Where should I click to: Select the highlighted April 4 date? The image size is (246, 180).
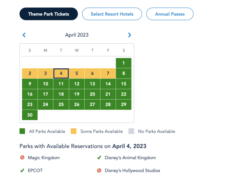pos(61,73)
